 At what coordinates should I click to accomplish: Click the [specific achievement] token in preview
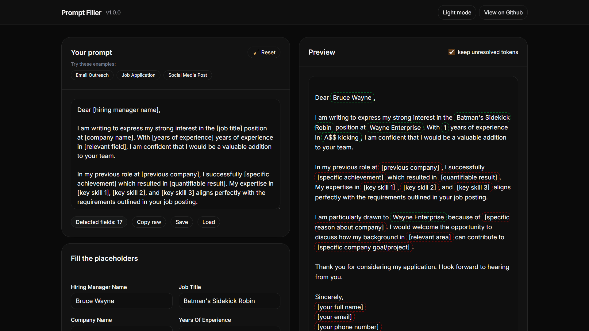(x=350, y=177)
